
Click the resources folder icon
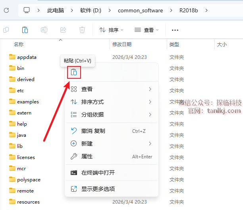[12, 202]
